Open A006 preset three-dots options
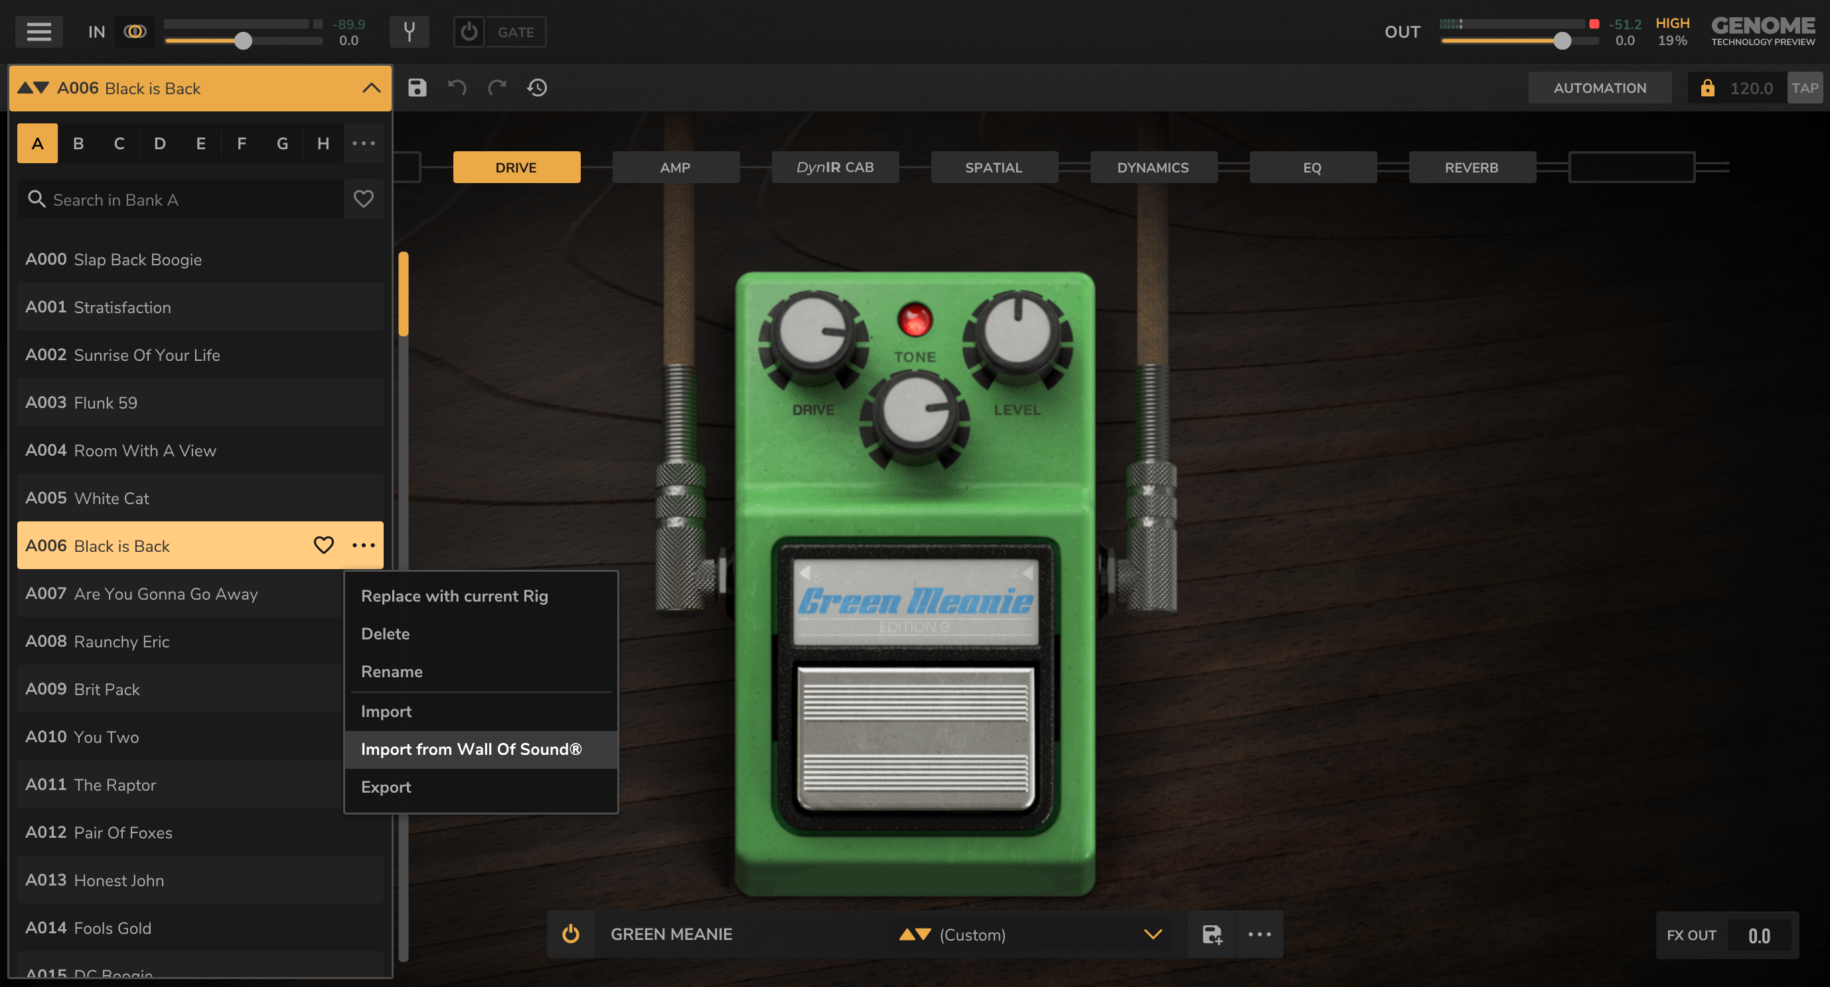The height and width of the screenshot is (987, 1830). 364,545
